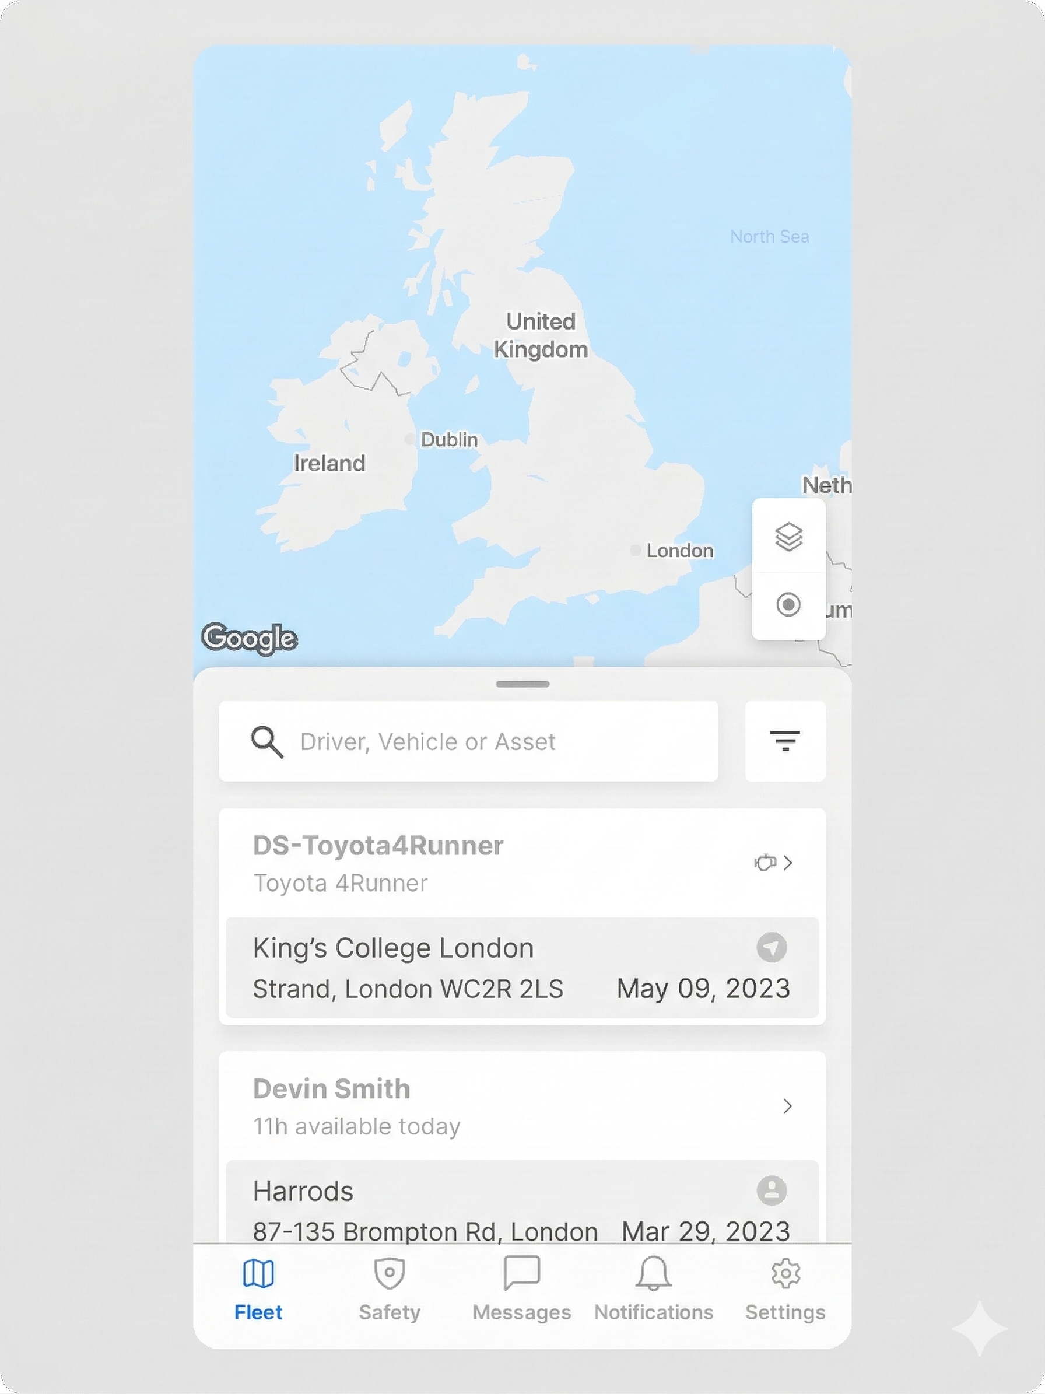Click the search magnifier icon
The width and height of the screenshot is (1045, 1394).
point(267,742)
